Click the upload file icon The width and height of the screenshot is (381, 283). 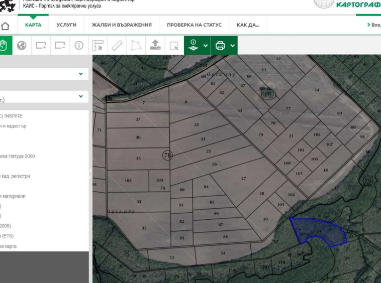(155, 45)
